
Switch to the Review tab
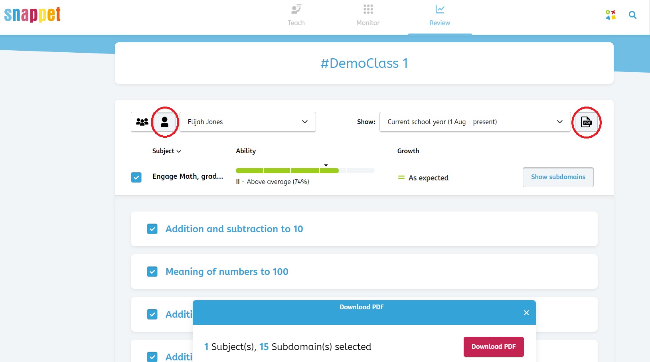(x=440, y=15)
